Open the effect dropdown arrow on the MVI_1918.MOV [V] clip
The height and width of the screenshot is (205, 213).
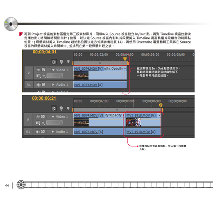(x=159, y=115)
